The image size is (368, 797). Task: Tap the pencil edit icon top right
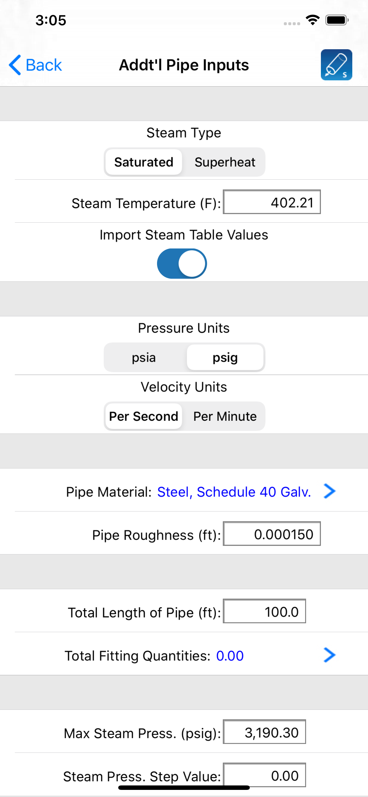336,65
